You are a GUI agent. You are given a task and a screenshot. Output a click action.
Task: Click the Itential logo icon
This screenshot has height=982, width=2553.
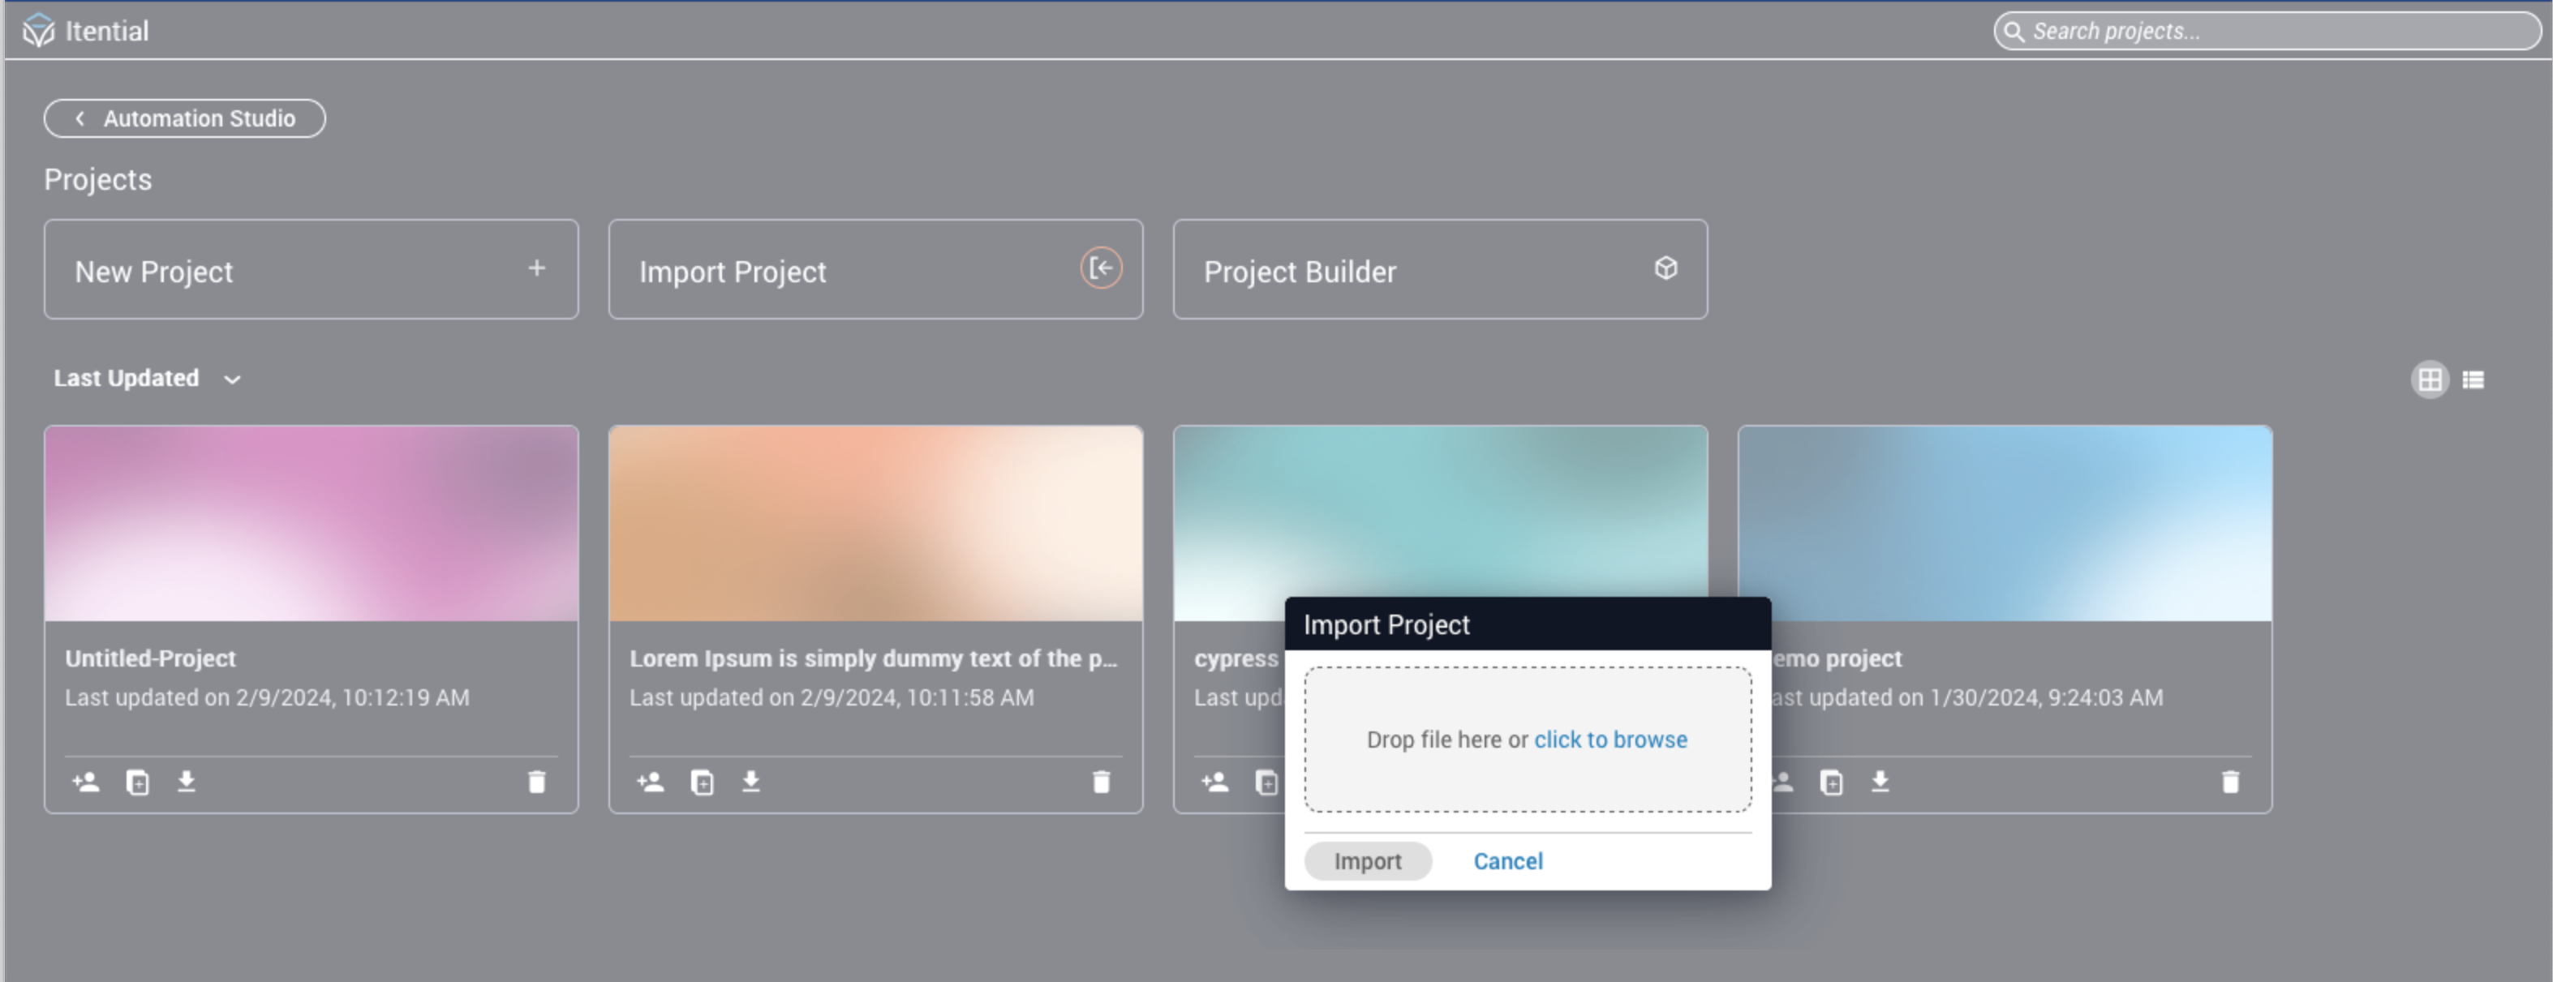[x=37, y=31]
